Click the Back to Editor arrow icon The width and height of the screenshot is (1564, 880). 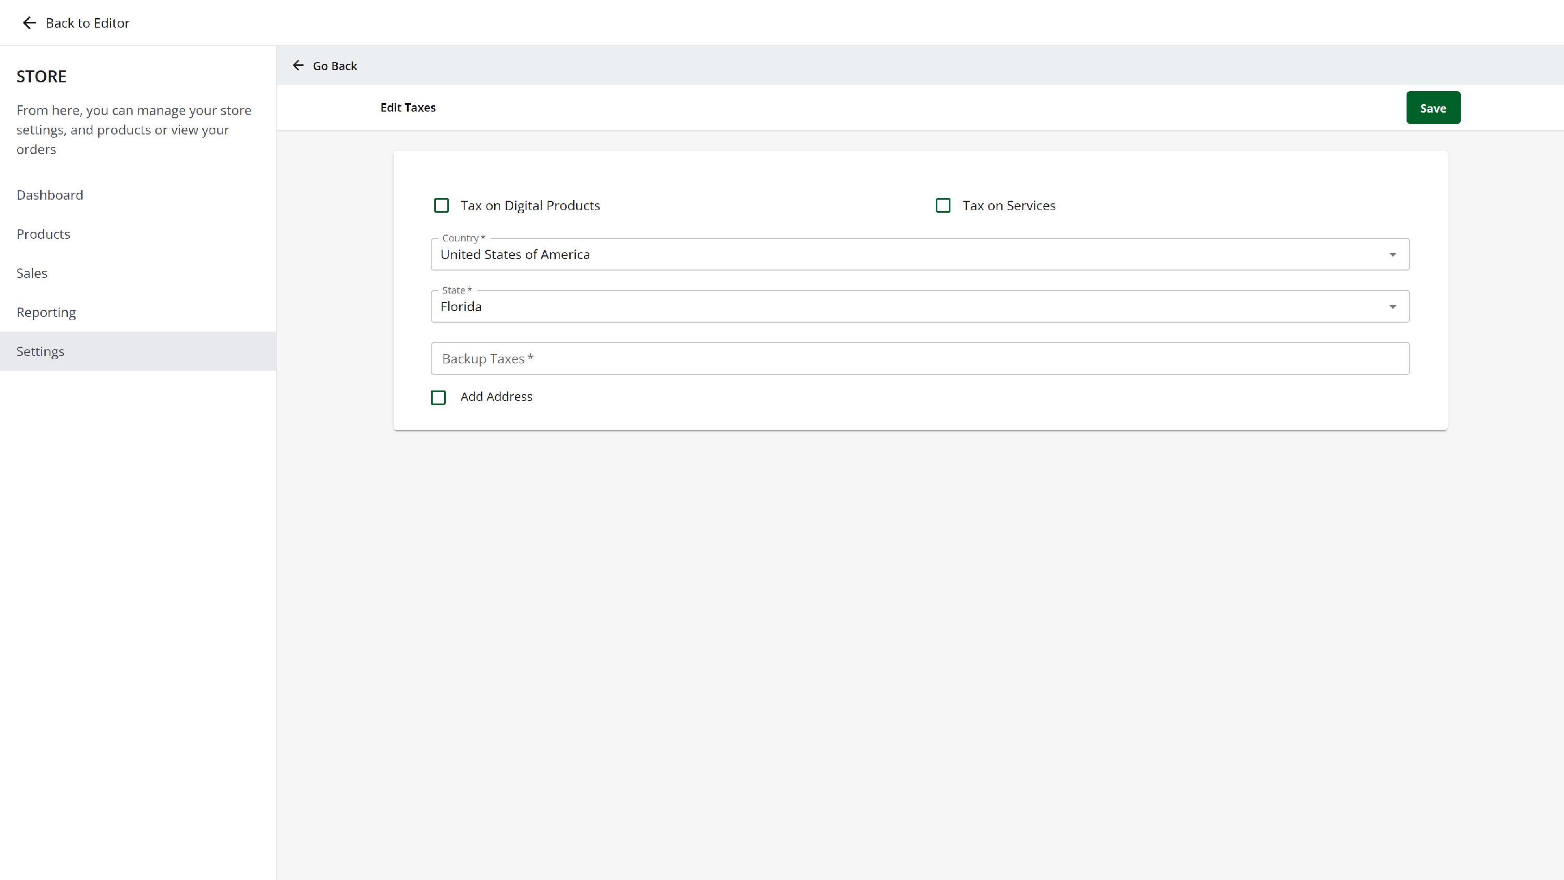point(29,23)
